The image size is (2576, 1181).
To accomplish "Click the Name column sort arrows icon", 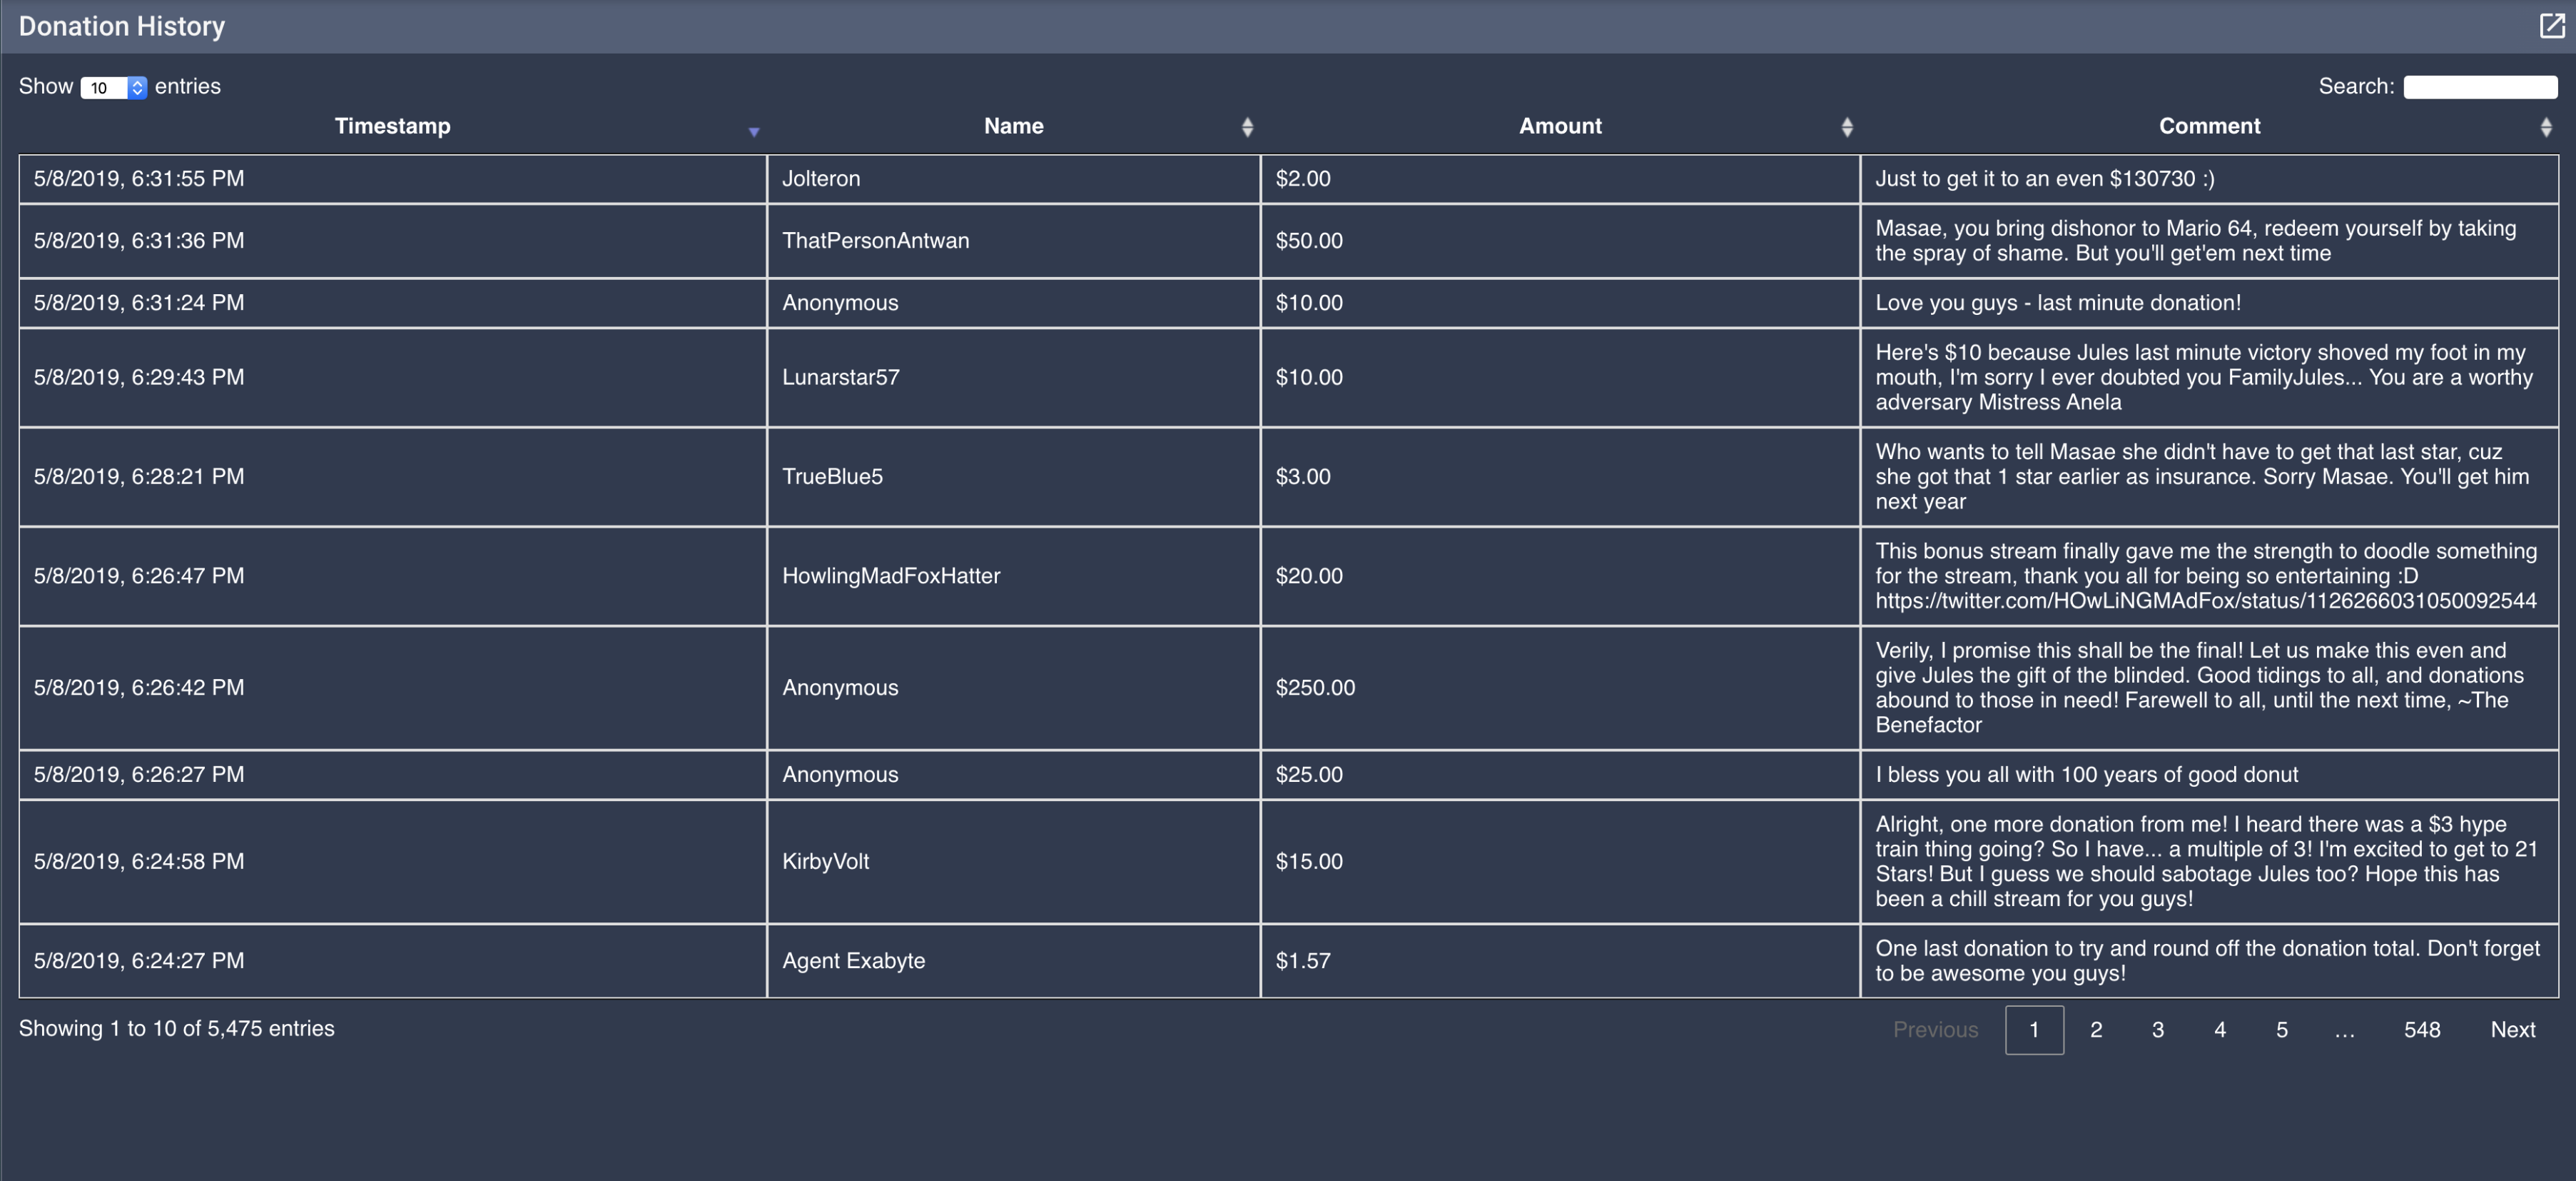I will tap(1247, 127).
